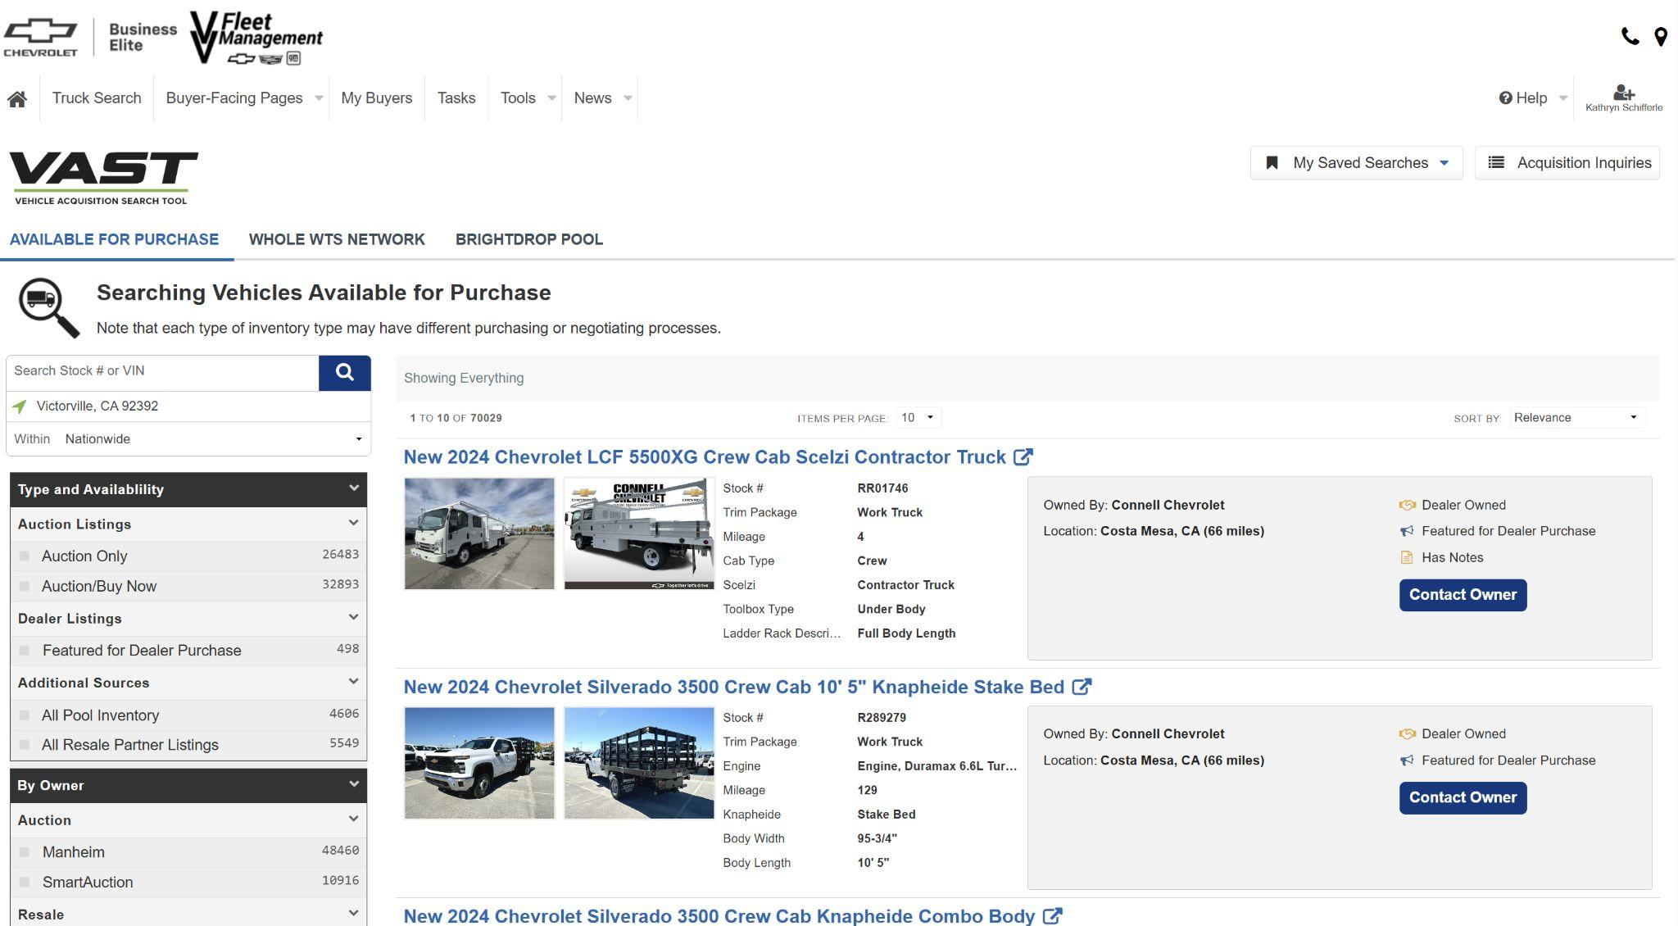Click the Search Stock # or VIN field
This screenshot has width=1678, height=926.
click(162, 371)
